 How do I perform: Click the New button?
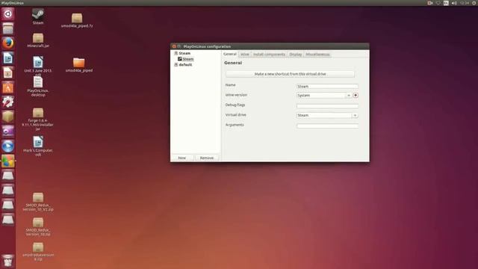pyautogui.click(x=182, y=158)
